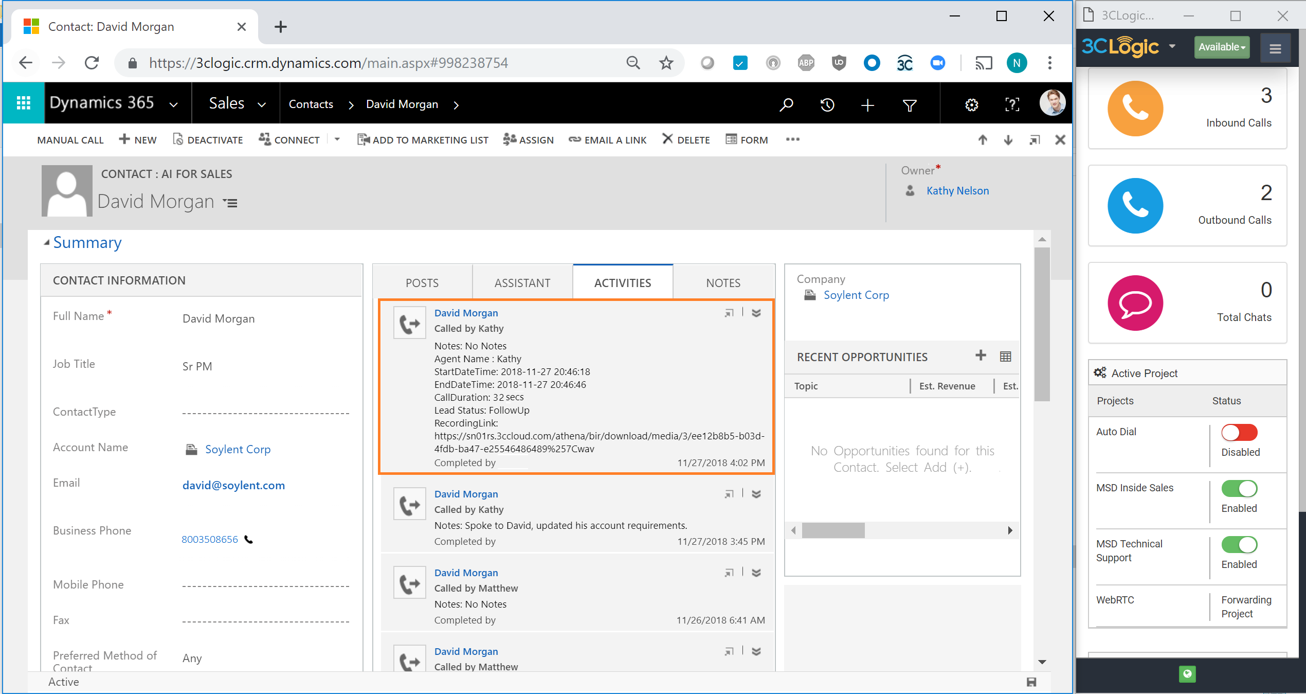Click the Job Title field value Sr PM
Viewport: 1306px width, 694px height.
(x=197, y=366)
